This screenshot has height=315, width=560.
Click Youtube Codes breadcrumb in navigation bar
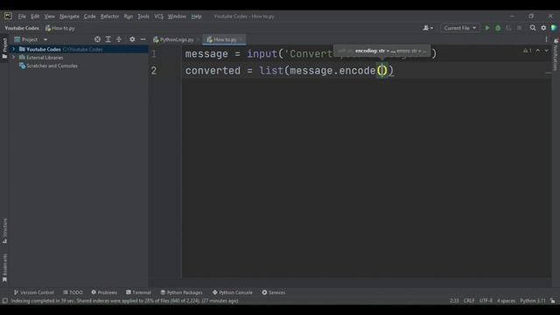[x=22, y=28]
